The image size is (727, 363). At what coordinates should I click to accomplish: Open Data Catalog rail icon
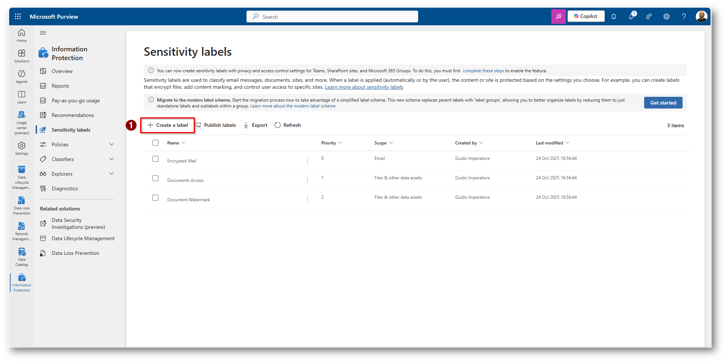pyautogui.click(x=22, y=257)
